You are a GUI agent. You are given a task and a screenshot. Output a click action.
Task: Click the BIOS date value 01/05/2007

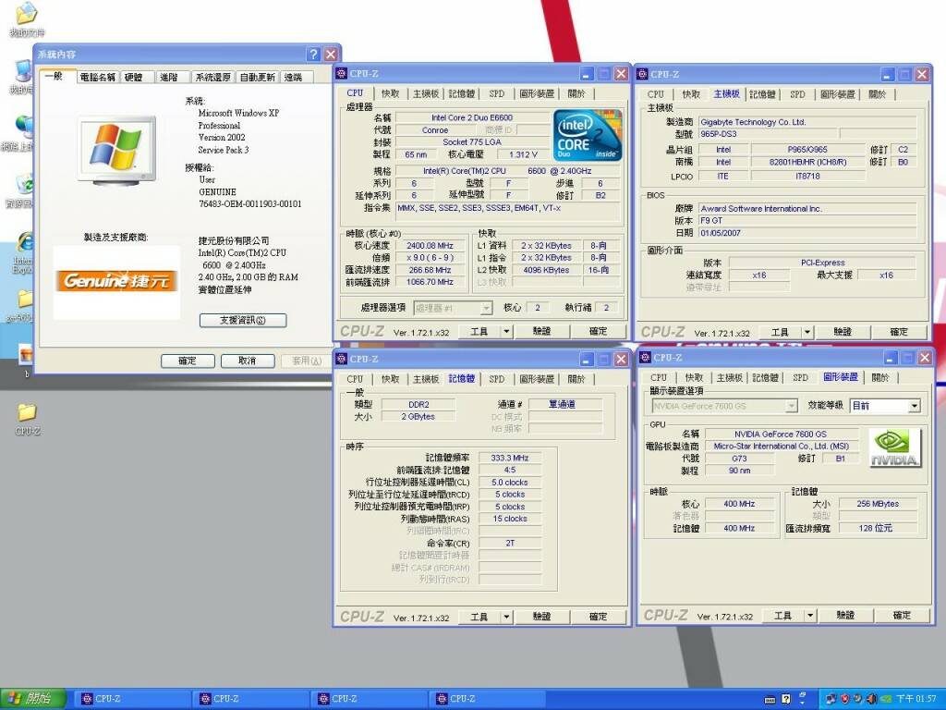(x=807, y=232)
